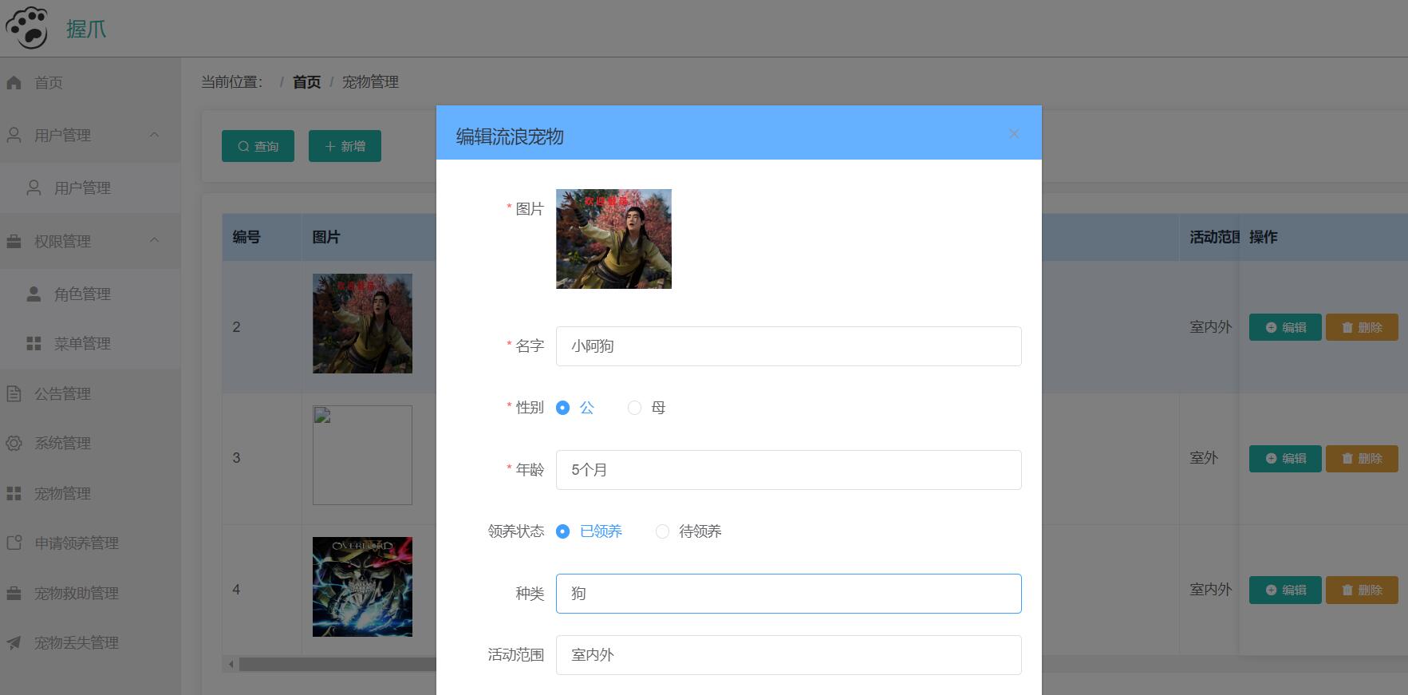The image size is (1408, 695).
Task: Click the uploaded pet image in the dialog
Action: [613, 239]
